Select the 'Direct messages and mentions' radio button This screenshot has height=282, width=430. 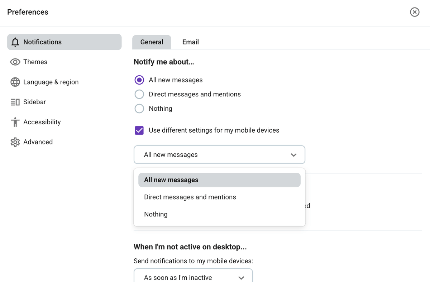pyautogui.click(x=139, y=94)
